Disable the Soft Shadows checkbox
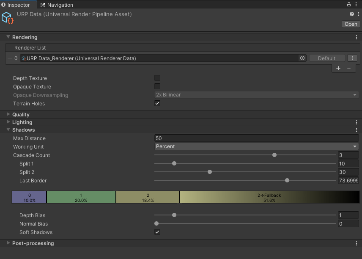 tap(157, 232)
